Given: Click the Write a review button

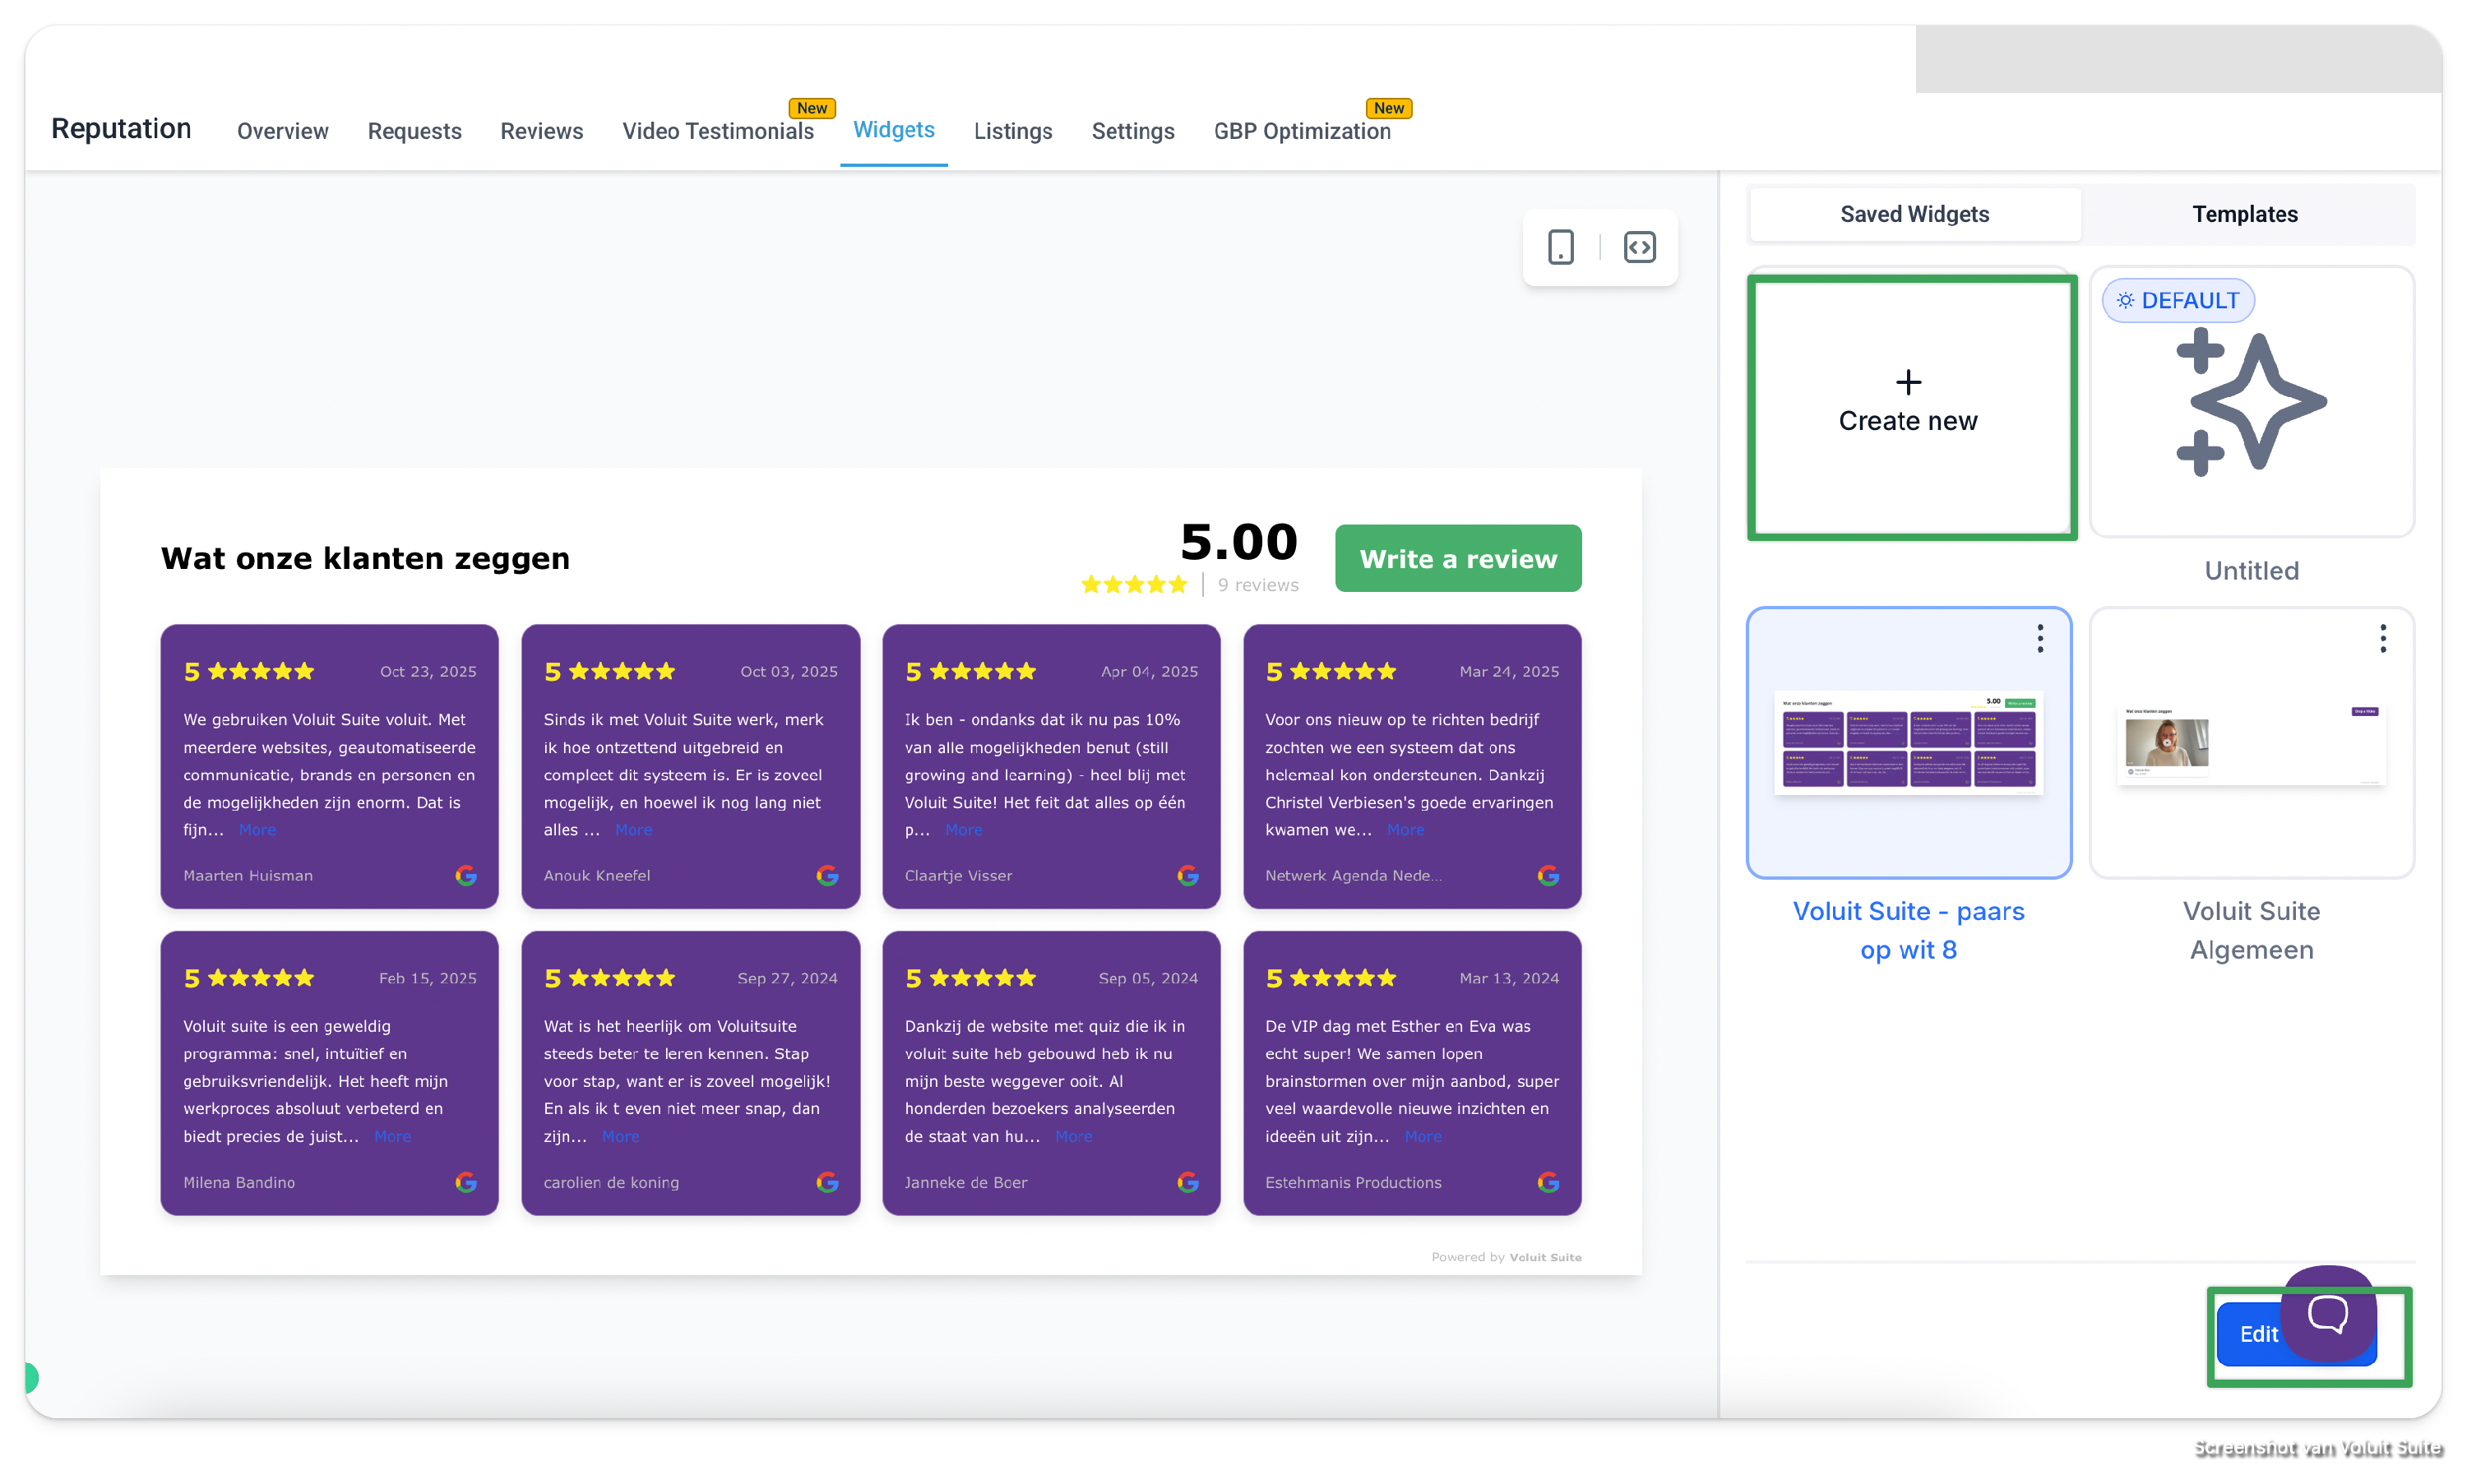Looking at the screenshot, I should (1457, 559).
